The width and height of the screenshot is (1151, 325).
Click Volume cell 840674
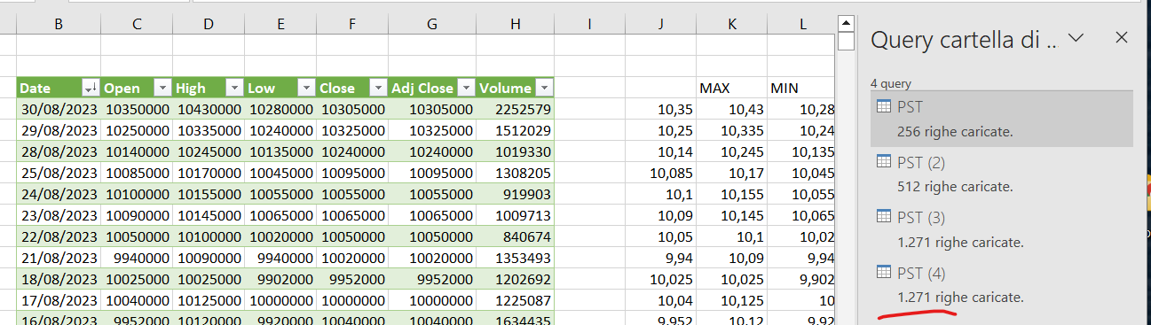pyautogui.click(x=516, y=236)
